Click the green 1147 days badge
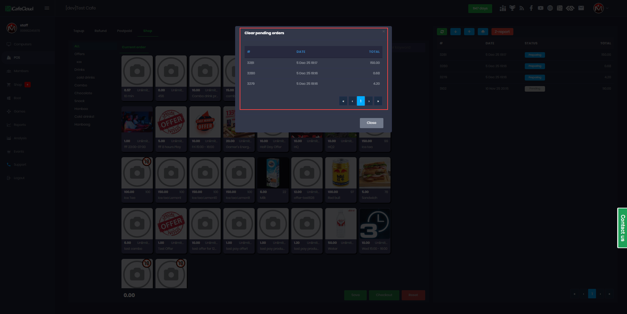This screenshot has height=314, width=627. (480, 8)
